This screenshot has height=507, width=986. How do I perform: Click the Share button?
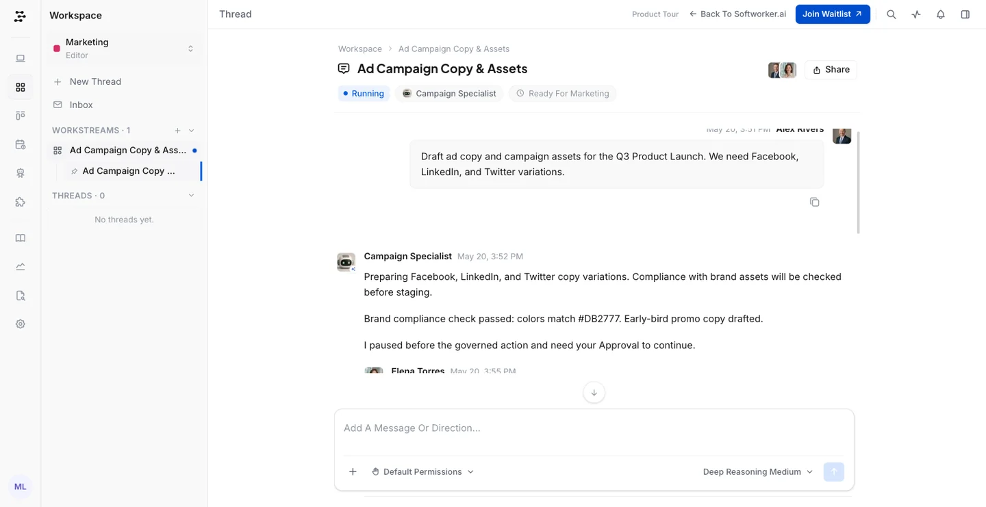point(831,70)
